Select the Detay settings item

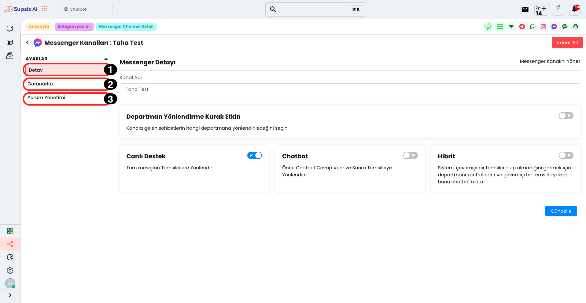(x=67, y=70)
